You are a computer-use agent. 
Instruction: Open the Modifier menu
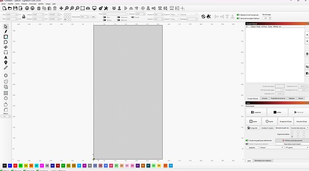10,4
